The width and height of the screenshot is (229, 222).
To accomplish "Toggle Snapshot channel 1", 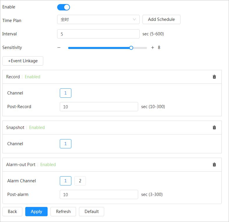I will 66,144.
